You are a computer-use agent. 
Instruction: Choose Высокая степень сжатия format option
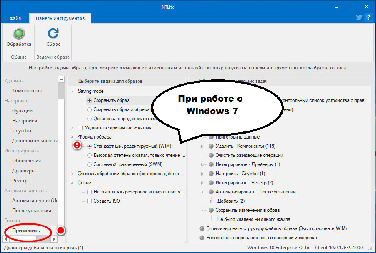(89, 156)
